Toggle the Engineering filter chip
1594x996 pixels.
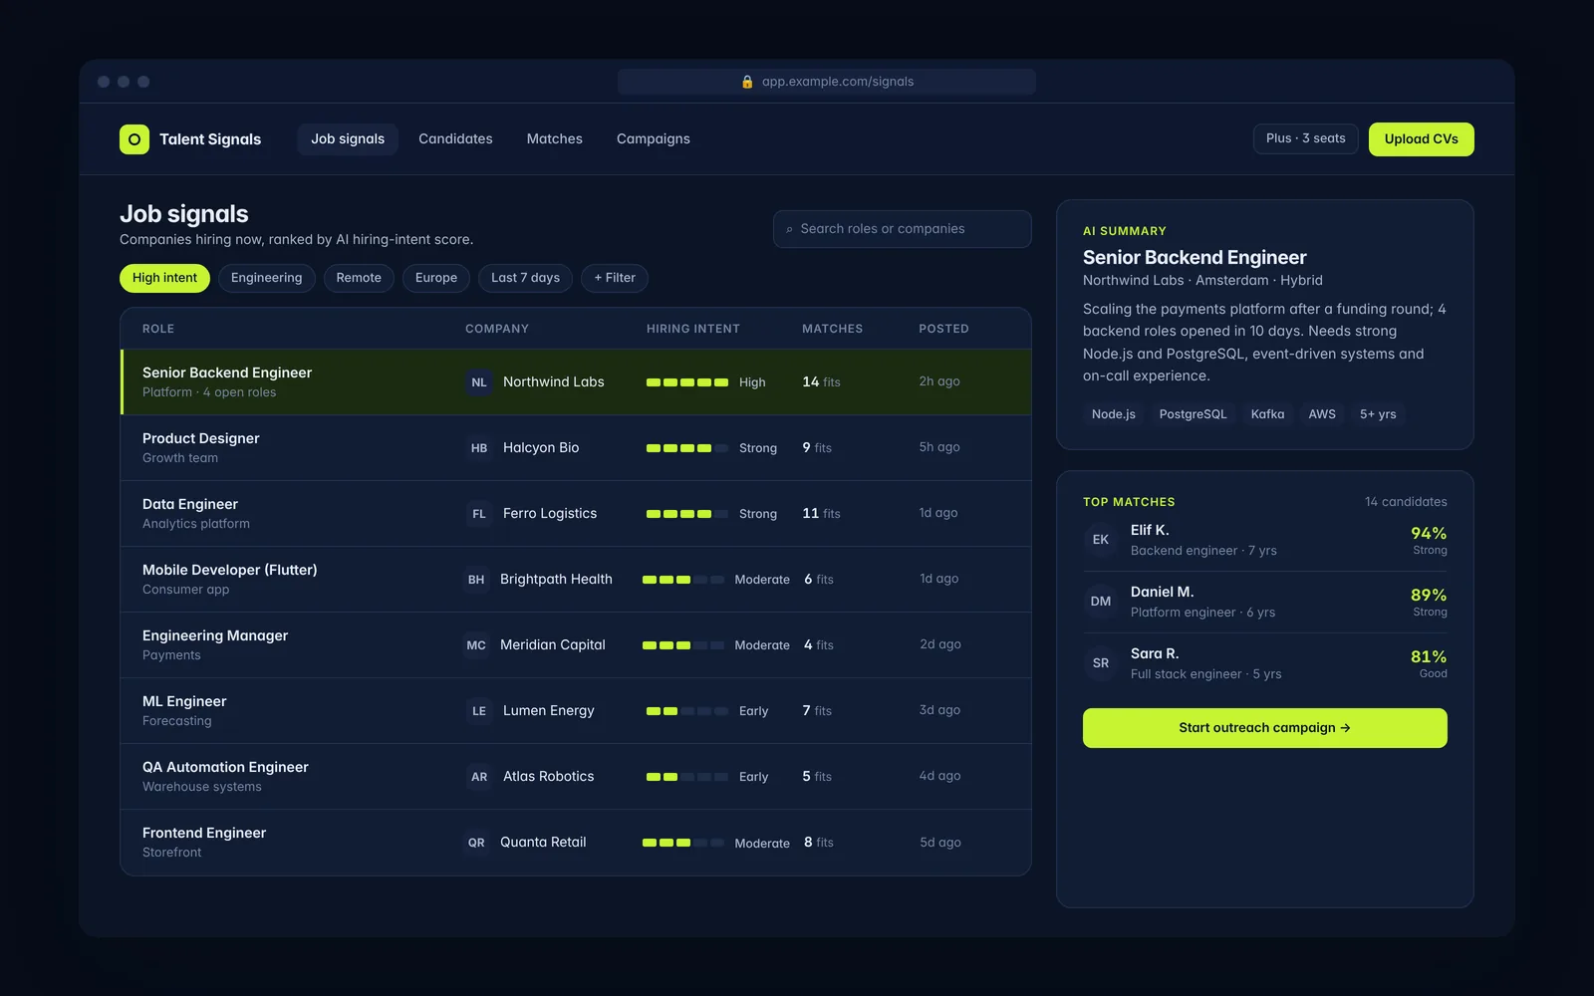267,278
